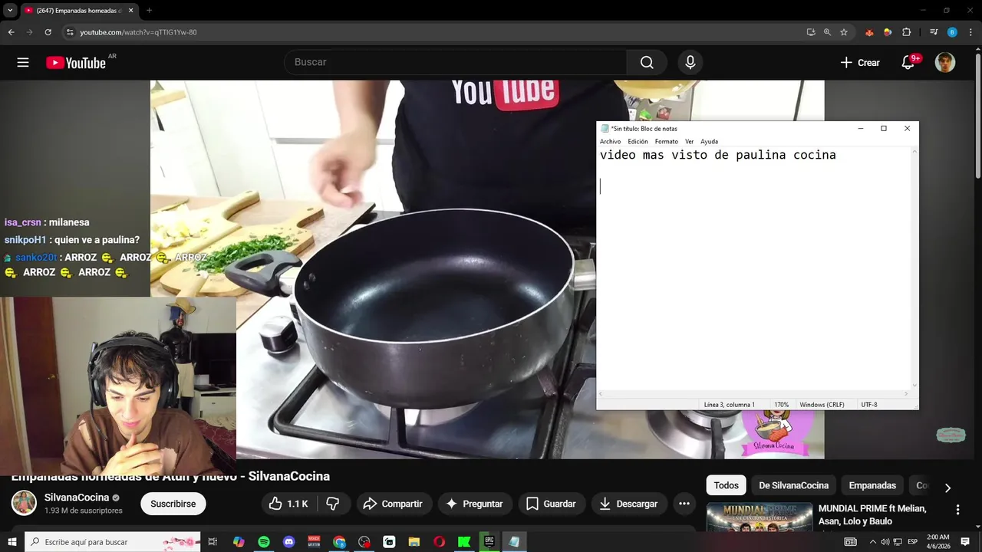Open Notepad Ayuda menu
982x552 pixels.
709,142
